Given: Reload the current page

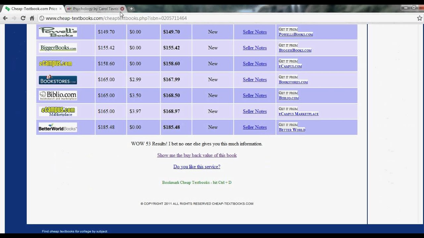Looking at the screenshot, I should [23, 18].
